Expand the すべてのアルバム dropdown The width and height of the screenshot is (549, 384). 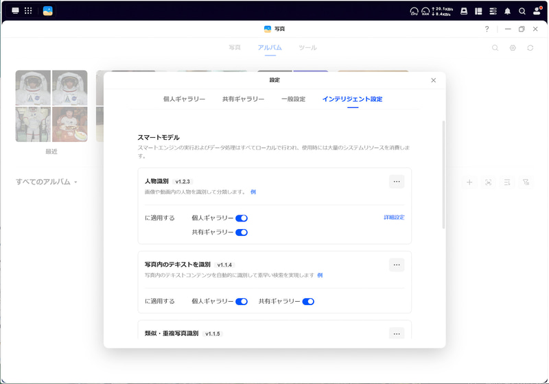point(46,182)
